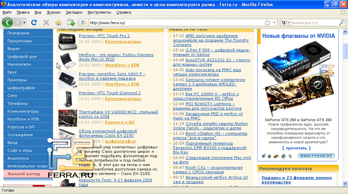Open the Правка menu
Image resolution: width=348 pixels, height=194 pixels.
click(23, 13)
